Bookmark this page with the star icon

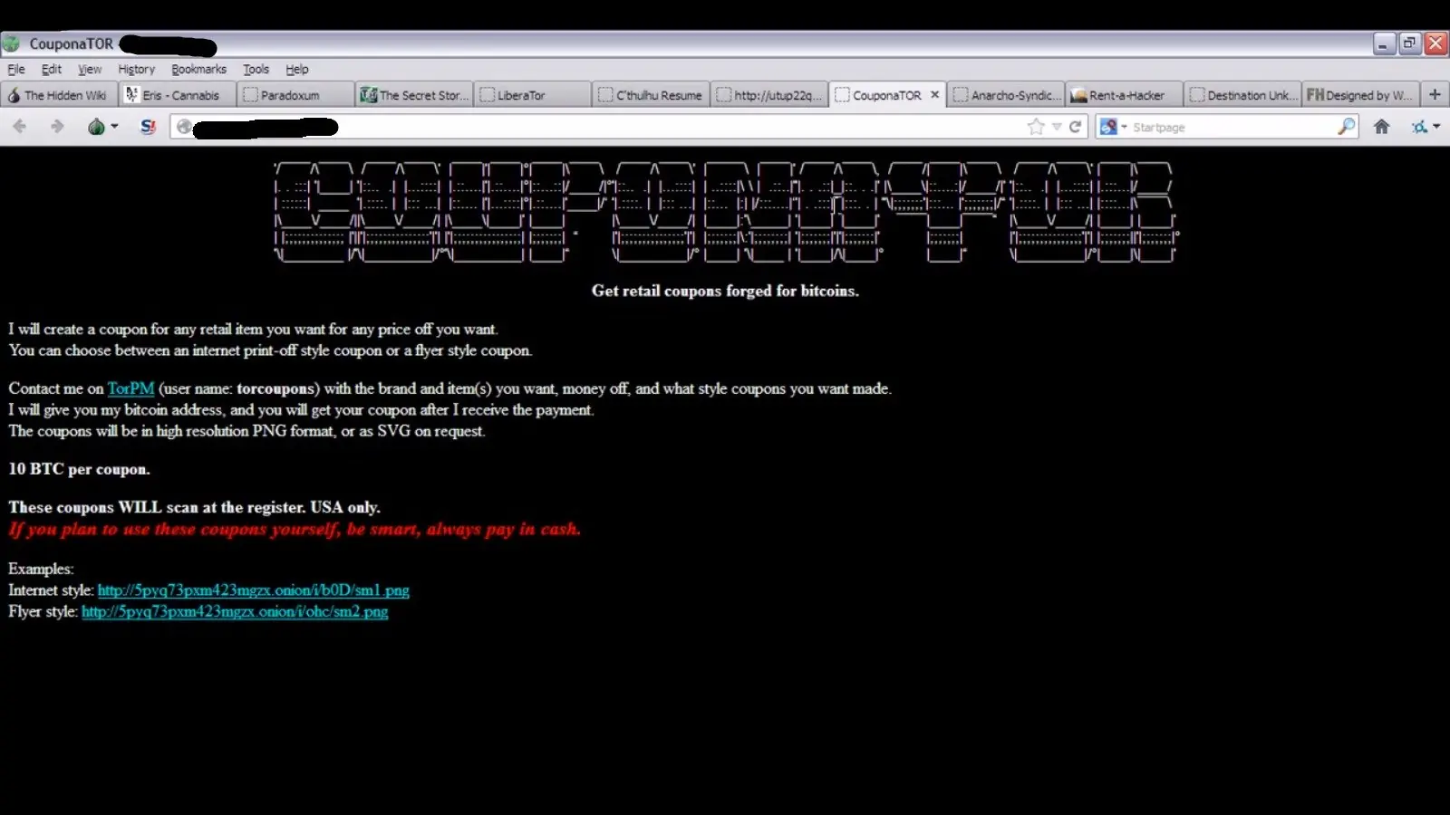[x=1036, y=127]
